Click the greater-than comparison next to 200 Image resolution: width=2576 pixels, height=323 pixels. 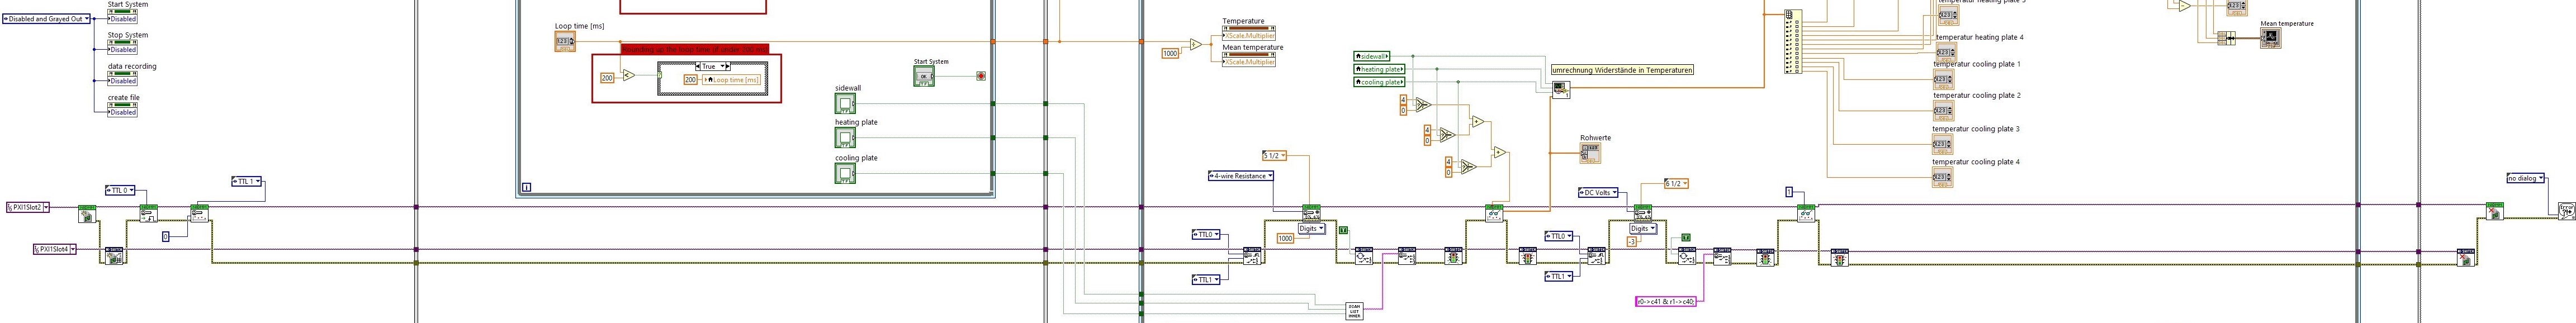(x=628, y=75)
